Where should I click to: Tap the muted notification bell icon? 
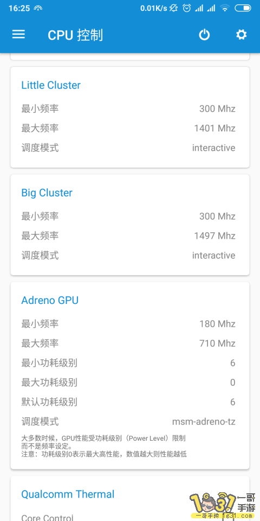(174, 8)
